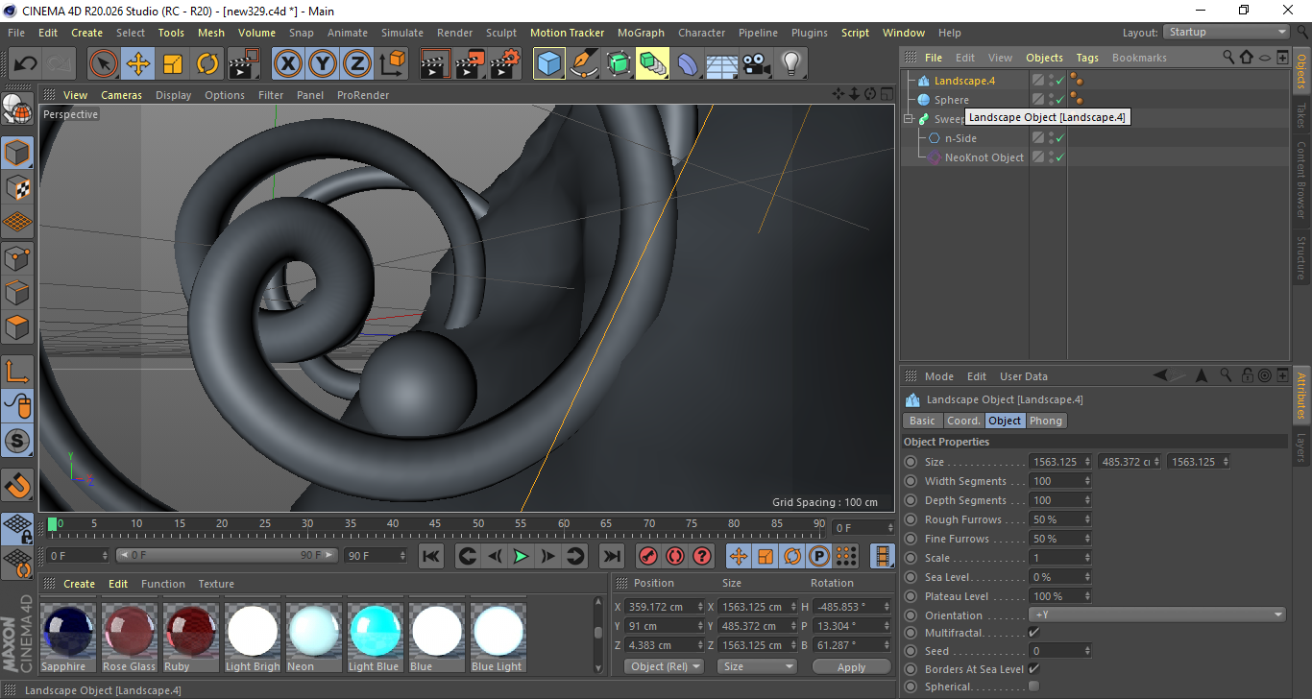
Task: Open the Orientation dropdown showing +Y
Action: (x=1157, y=615)
